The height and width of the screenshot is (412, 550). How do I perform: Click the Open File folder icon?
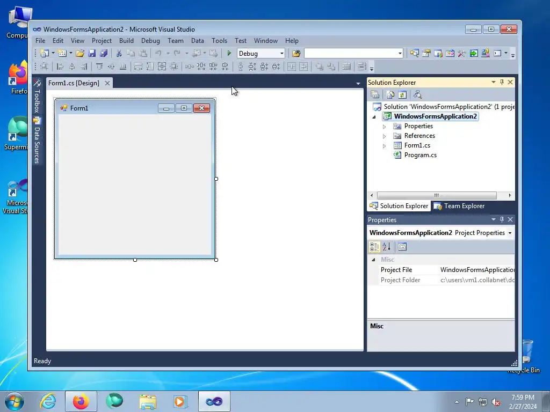click(80, 53)
